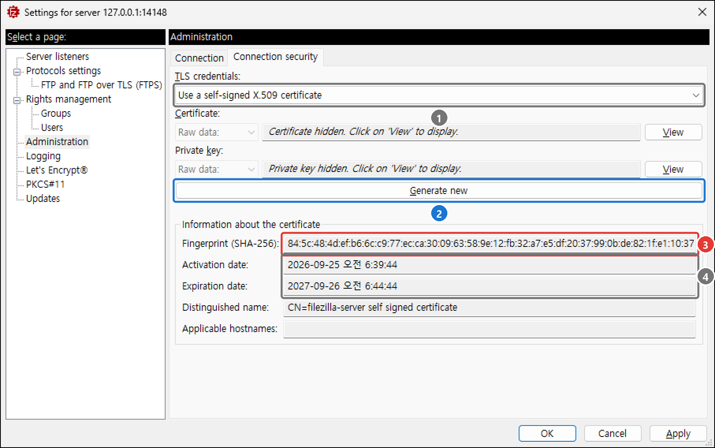This screenshot has width=715, height=448.
Task: Click the Administration header bar above the tabs
Action: pyautogui.click(x=439, y=37)
